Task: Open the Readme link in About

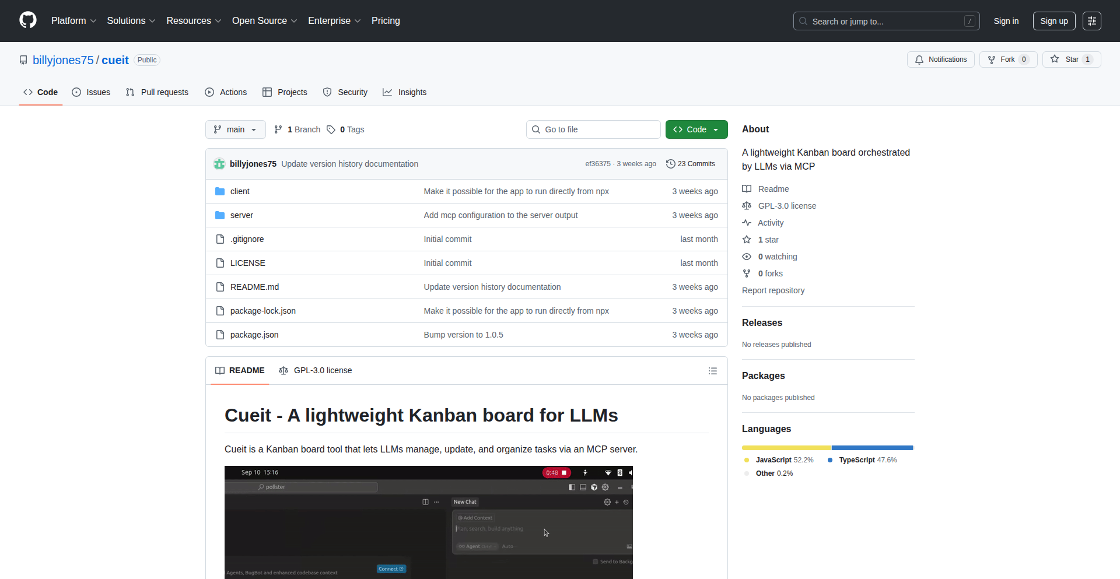Action: point(766,189)
